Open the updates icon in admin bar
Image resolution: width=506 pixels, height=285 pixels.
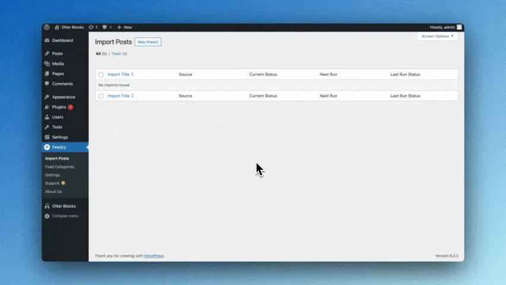[x=91, y=27]
